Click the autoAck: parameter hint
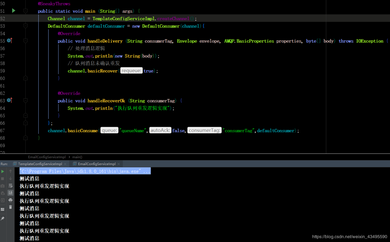Viewport: 390px width, 242px height. (x=160, y=131)
